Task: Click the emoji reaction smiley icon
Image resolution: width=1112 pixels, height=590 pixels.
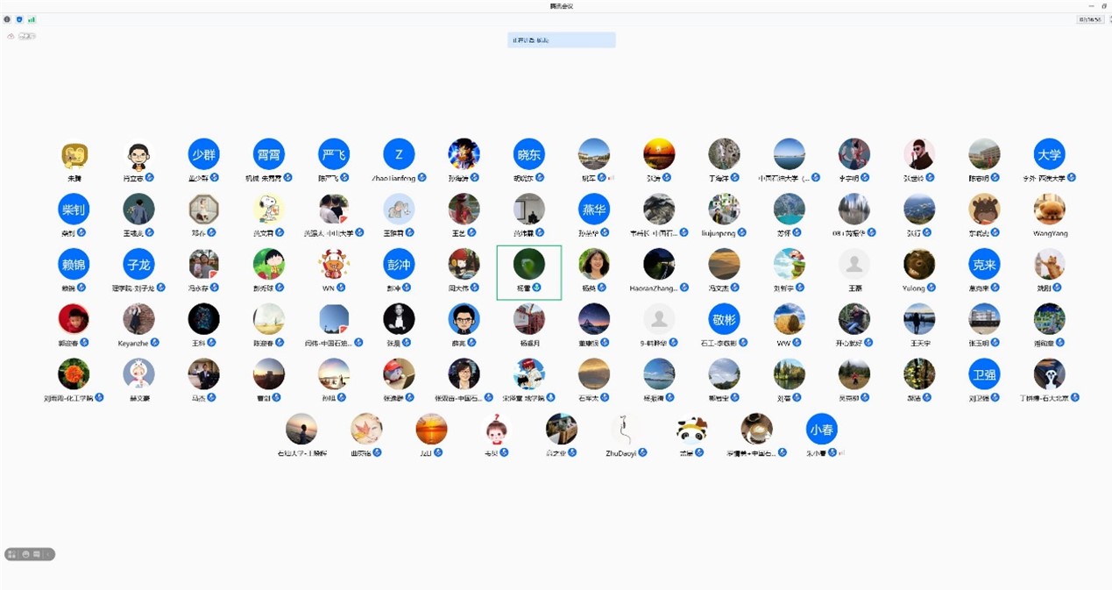Action: click(25, 554)
